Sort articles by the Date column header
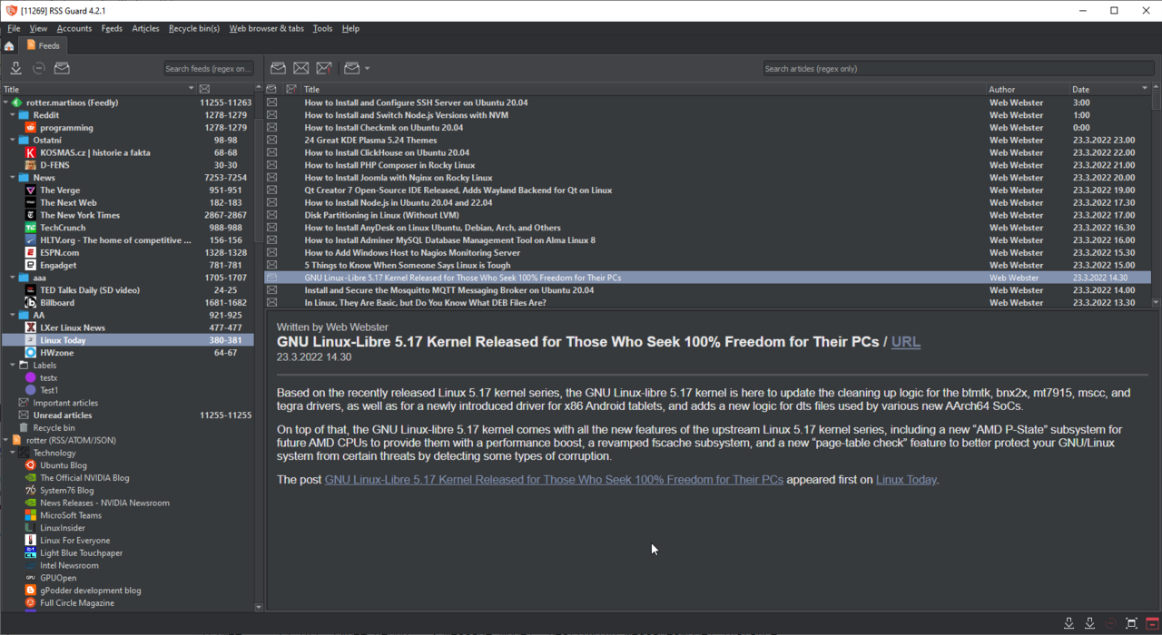The width and height of the screenshot is (1162, 635). pyautogui.click(x=1109, y=89)
